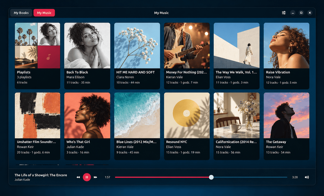Click the elapsed time 1:57
Screen dimensions: 324x196
coord(107,177)
